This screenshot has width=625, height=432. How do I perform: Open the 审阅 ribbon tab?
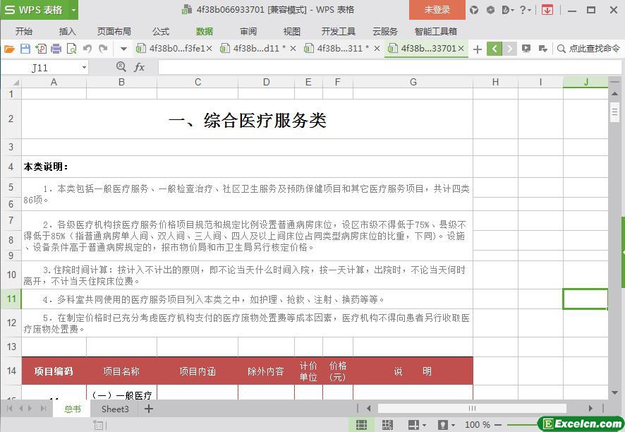(x=248, y=31)
